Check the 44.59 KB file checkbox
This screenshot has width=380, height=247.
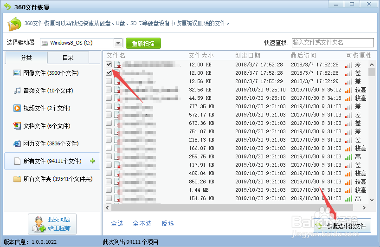(109, 97)
